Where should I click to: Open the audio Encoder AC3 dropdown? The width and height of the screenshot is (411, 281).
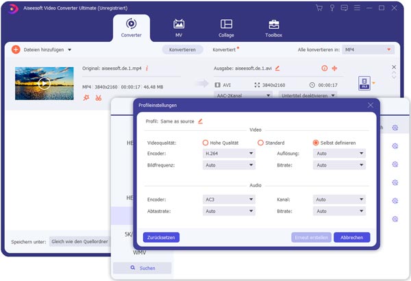pos(229,199)
